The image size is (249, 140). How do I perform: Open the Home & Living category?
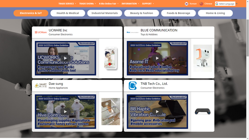tap(215, 13)
